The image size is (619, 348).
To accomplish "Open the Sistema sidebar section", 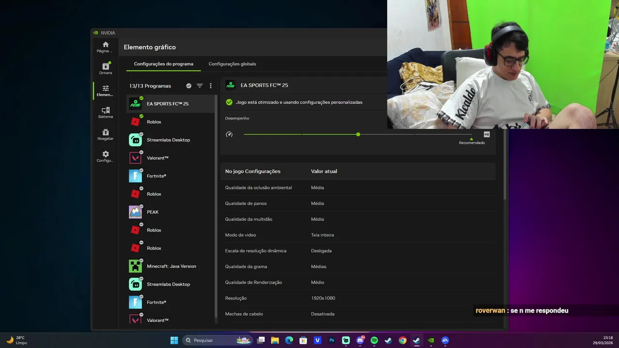I will pyautogui.click(x=105, y=113).
